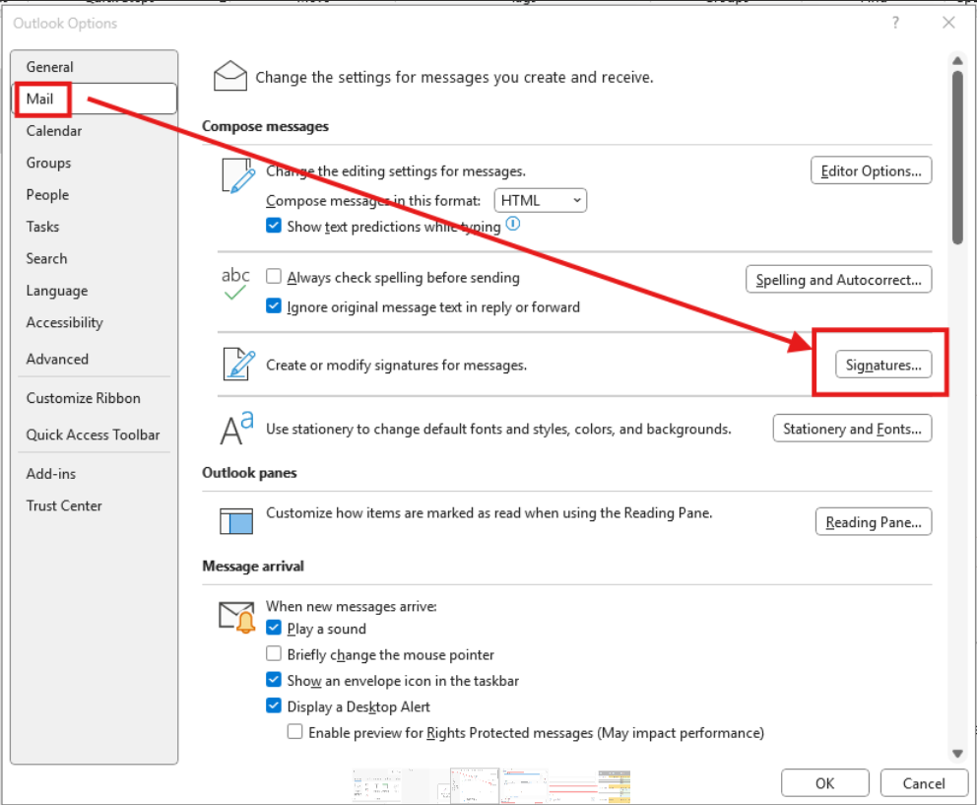The height and width of the screenshot is (805, 977).
Task: Click the envelope with bell message arrival icon
Action: pyautogui.click(x=237, y=618)
